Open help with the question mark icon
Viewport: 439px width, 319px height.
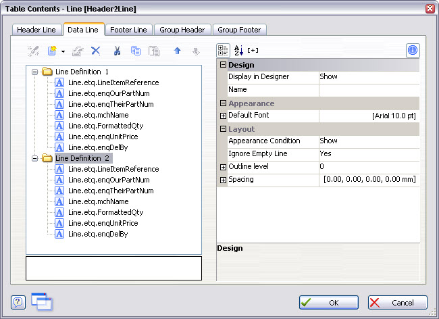pos(18,302)
